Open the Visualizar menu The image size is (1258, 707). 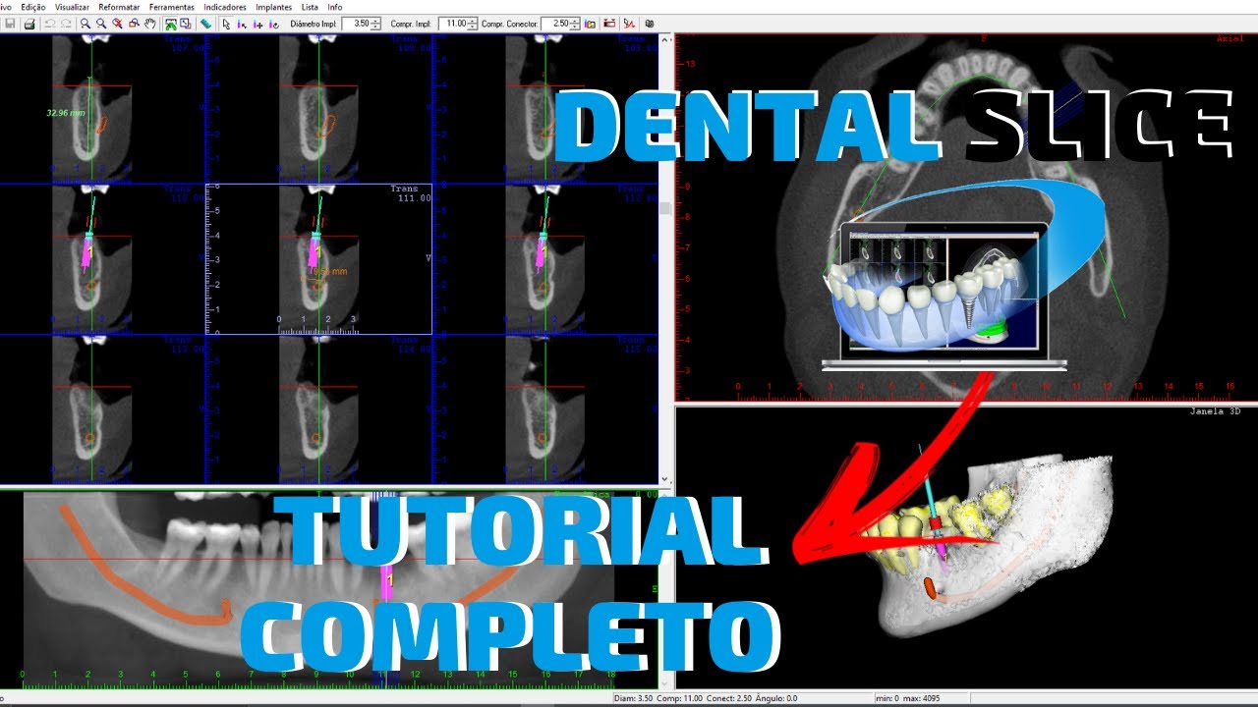(73, 7)
